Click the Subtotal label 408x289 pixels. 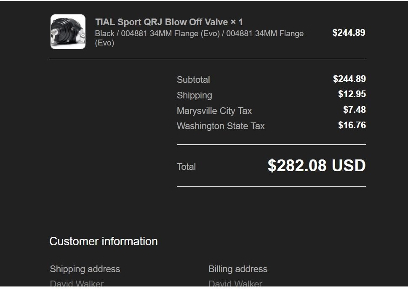coord(193,80)
